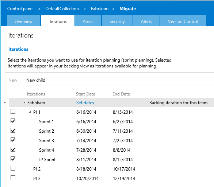Click Sprint 3 end date 7/25/2014
214x187 pixels.
click(x=123, y=141)
